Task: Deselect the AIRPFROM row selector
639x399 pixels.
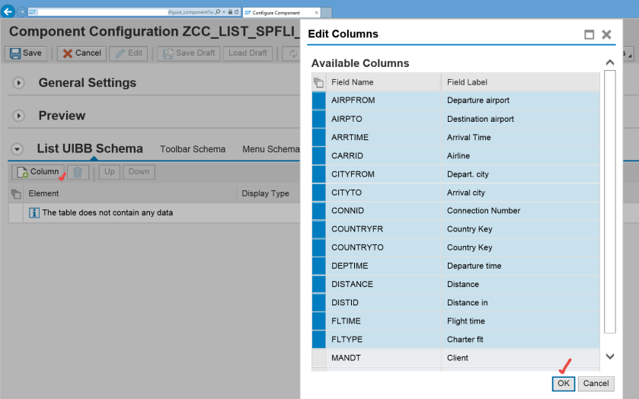Action: tap(318, 101)
